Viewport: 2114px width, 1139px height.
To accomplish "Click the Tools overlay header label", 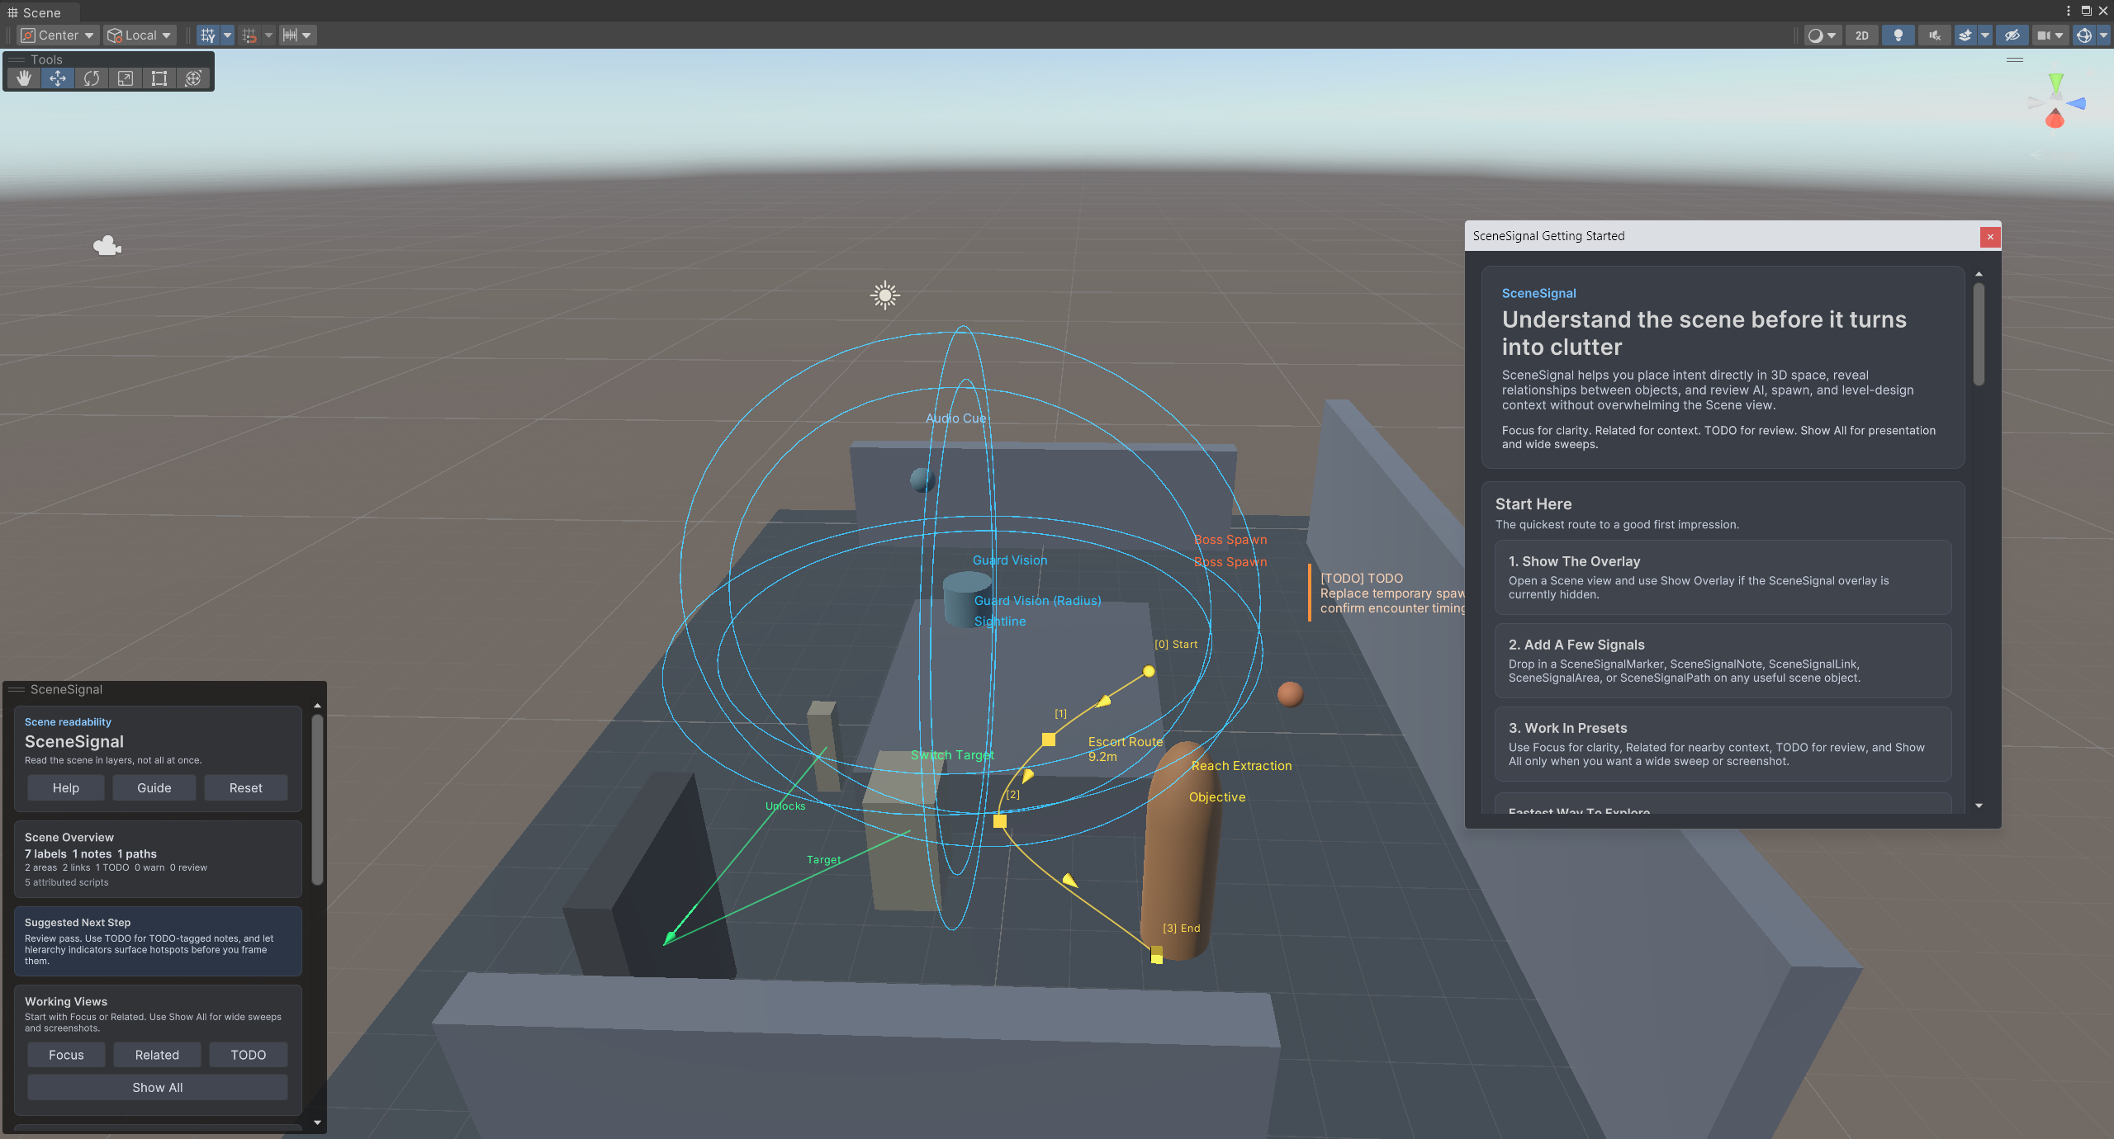I will [46, 59].
